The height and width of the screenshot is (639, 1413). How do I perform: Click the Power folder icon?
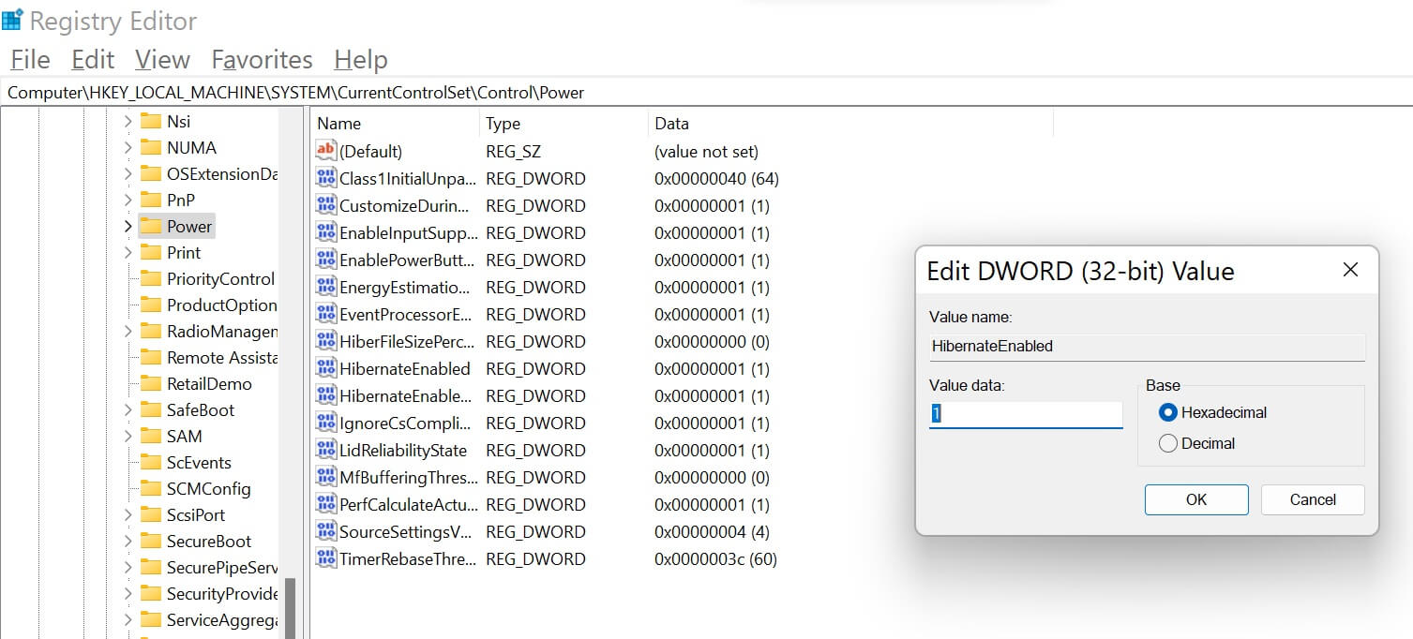coord(151,226)
